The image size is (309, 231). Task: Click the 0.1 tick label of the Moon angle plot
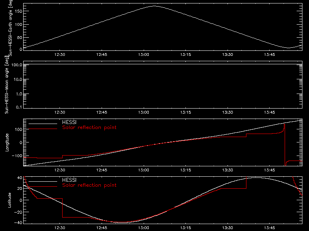point(19,107)
